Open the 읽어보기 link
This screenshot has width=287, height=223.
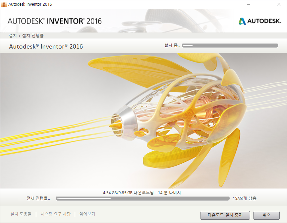tap(87, 214)
